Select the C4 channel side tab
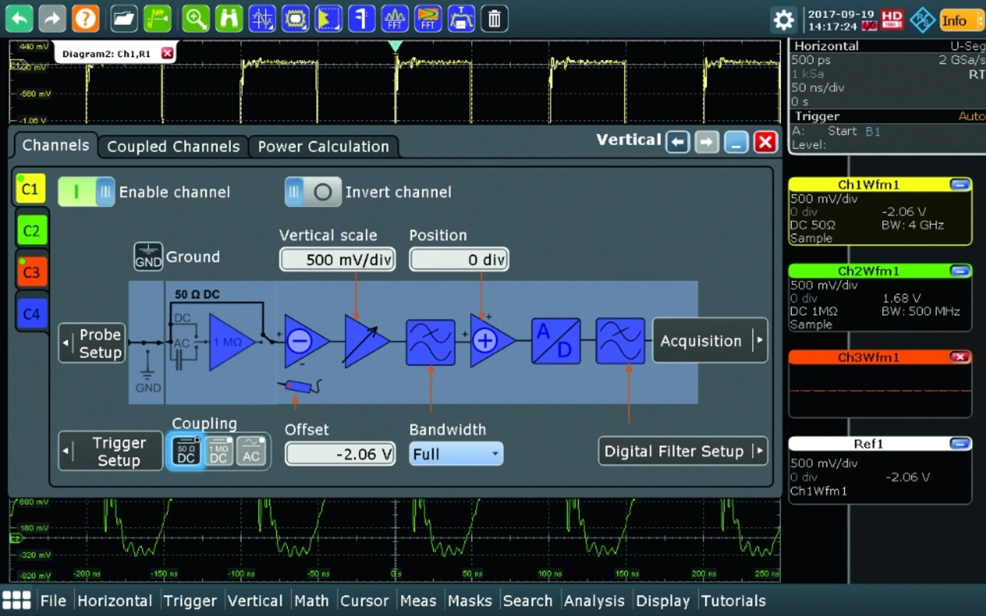 [31, 313]
